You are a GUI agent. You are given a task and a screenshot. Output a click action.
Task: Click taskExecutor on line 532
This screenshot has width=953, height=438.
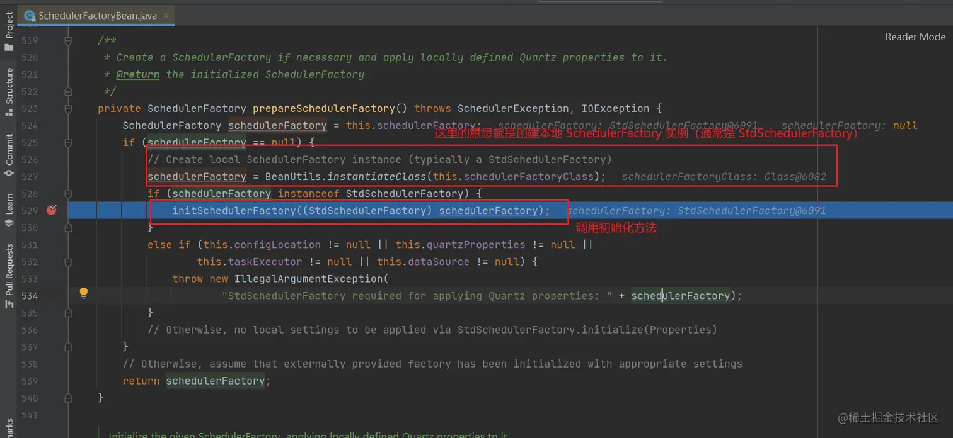(x=265, y=261)
